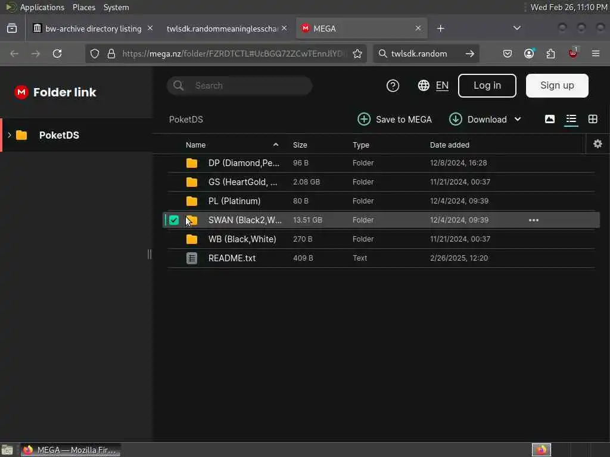Click the Save to MEGA plus icon
Screen dimensions: 610x457
[364, 119]
